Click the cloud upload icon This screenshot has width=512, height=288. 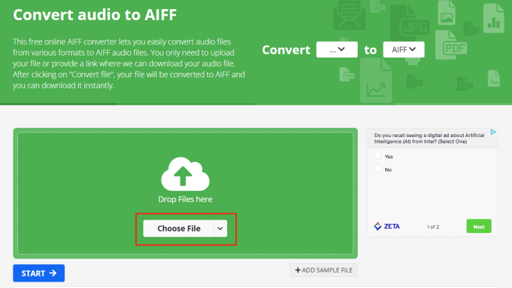[185, 174]
